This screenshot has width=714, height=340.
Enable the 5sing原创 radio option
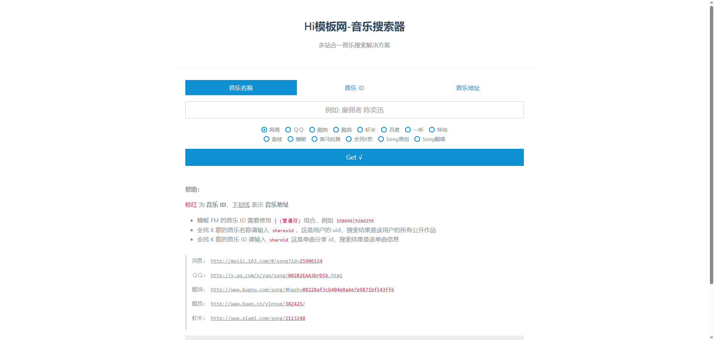point(381,139)
